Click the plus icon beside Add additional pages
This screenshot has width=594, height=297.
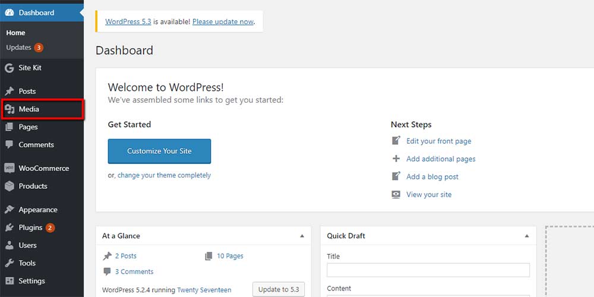point(396,159)
